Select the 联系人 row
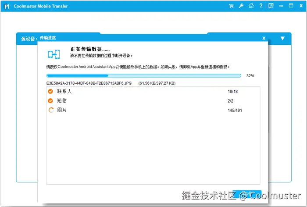Screen dimensions: 307x207 point(153,92)
